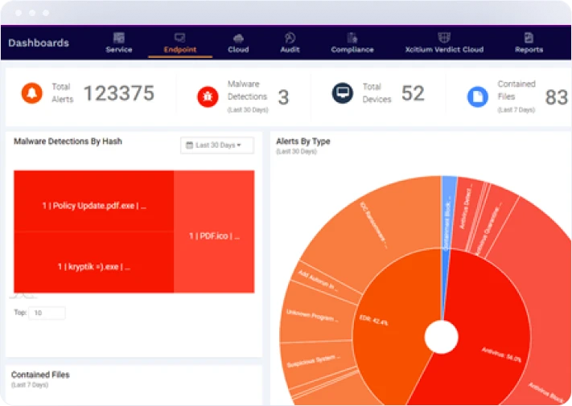This screenshot has width=572, height=406.
Task: Click the orange Total Alerts bell icon
Action: (31, 93)
